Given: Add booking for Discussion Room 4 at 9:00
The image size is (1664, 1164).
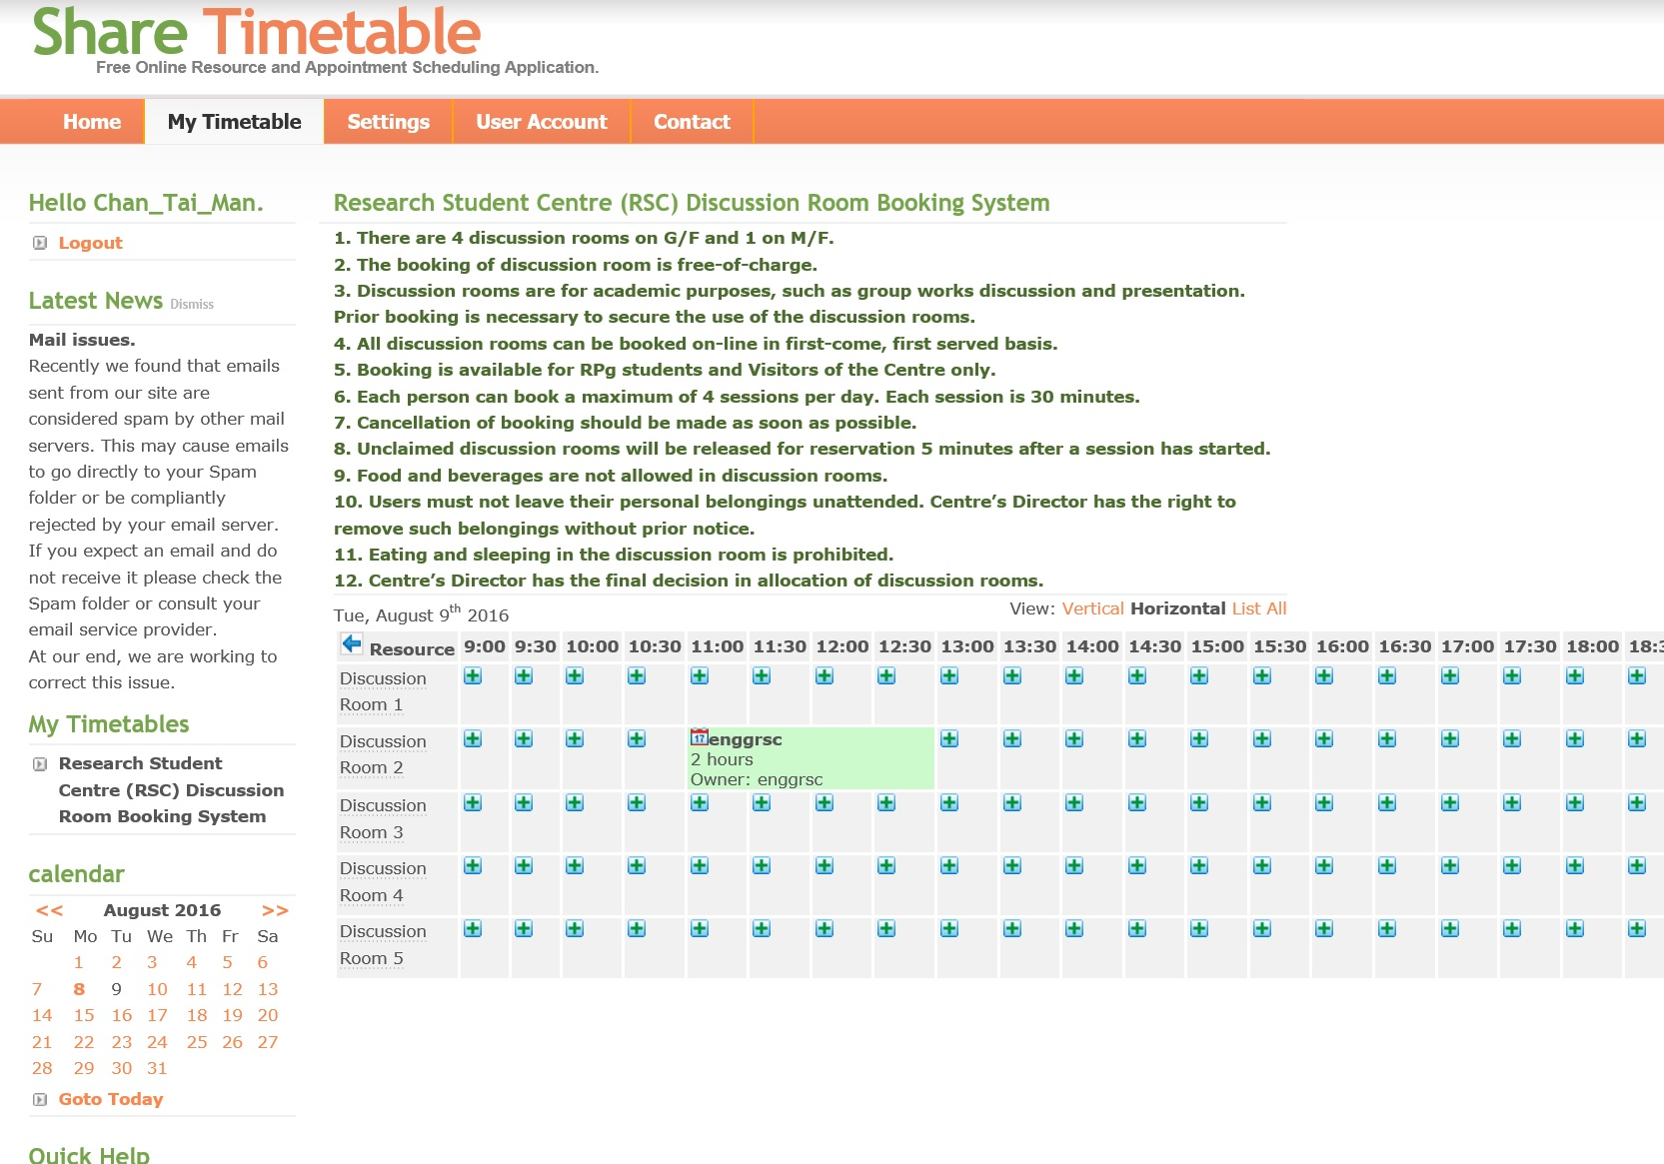Looking at the screenshot, I should 473,866.
